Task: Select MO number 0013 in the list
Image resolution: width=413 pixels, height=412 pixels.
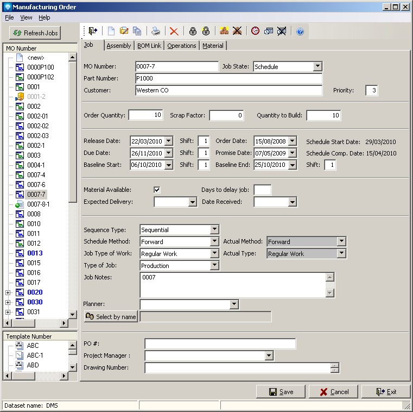Action: 35,253
